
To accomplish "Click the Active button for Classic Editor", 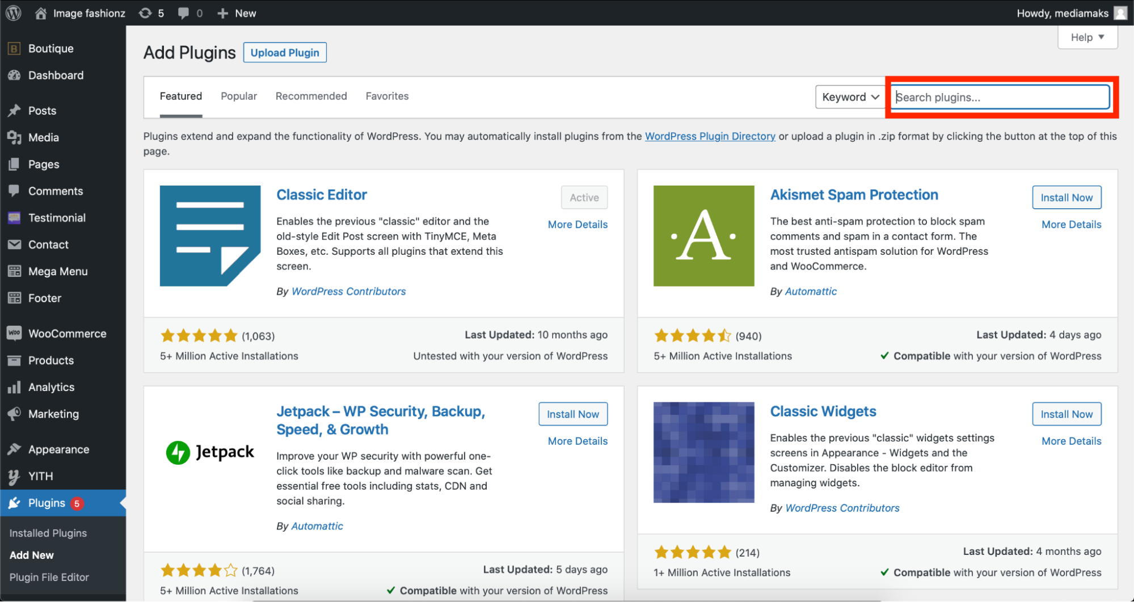I will point(584,197).
